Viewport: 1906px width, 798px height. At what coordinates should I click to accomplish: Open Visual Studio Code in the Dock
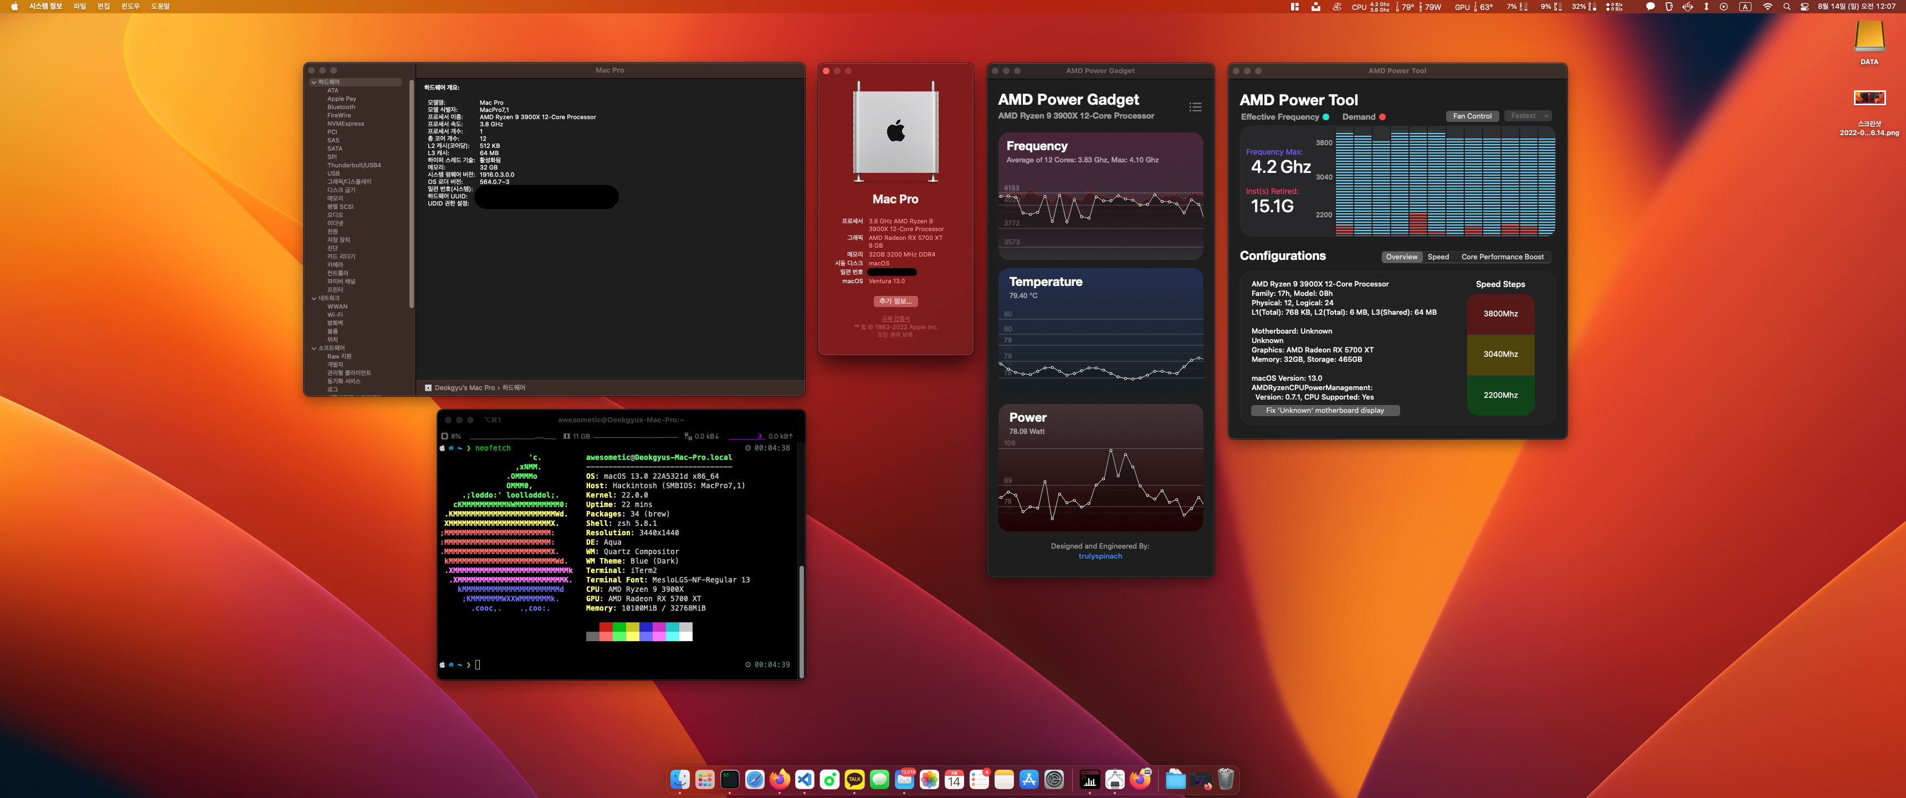(805, 779)
